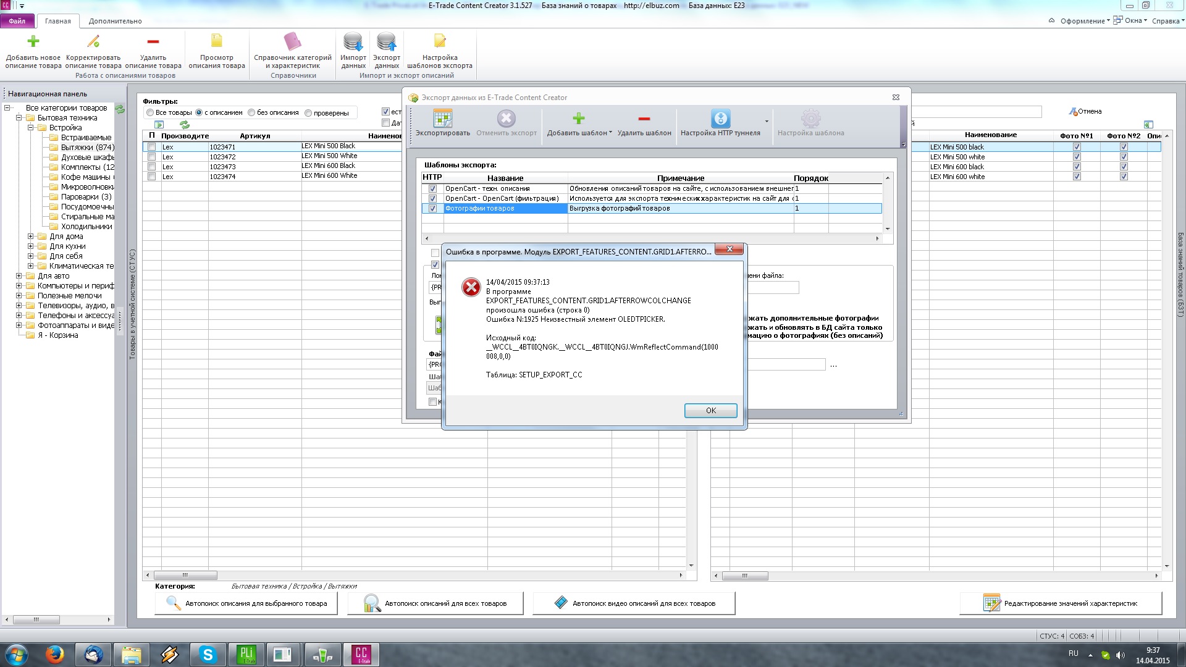Toggle HTTP checkbox for 'OpenCart (фильтрация)' template
Image resolution: width=1186 pixels, height=667 pixels.
coord(432,199)
